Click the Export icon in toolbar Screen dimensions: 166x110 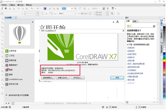pos(54,9)
